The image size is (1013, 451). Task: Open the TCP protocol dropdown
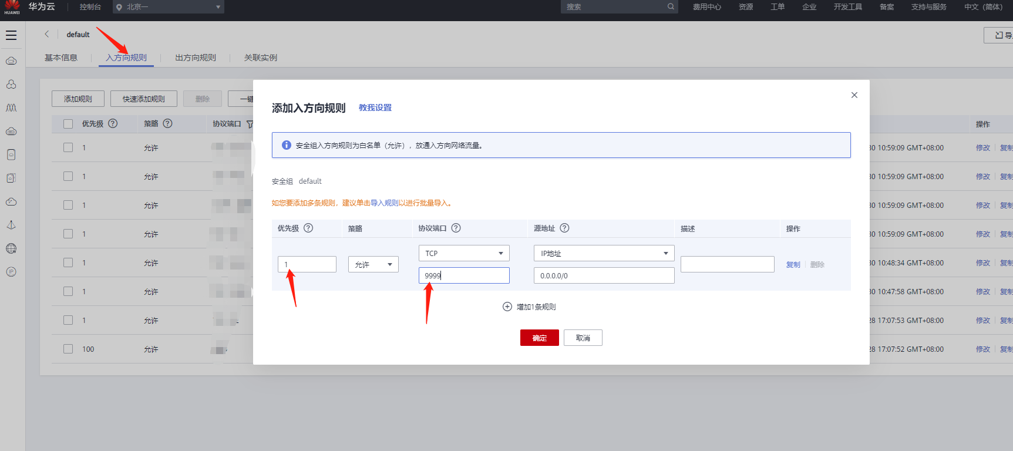pos(464,253)
